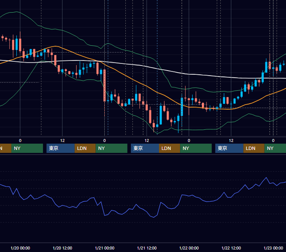
Task: Select the 東京 session block spanning 1/20 12:00
Action: click(x=61, y=148)
